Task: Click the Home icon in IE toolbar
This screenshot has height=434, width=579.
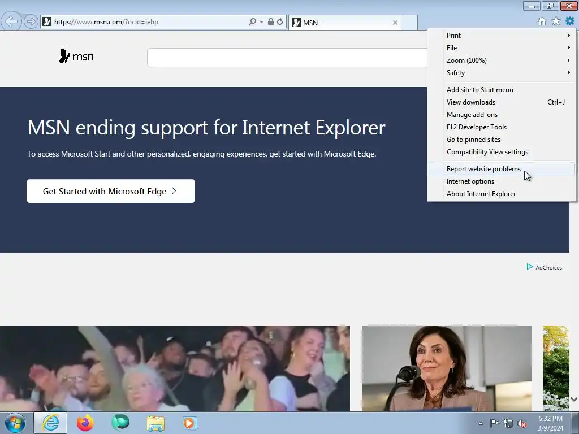Action: pos(542,21)
